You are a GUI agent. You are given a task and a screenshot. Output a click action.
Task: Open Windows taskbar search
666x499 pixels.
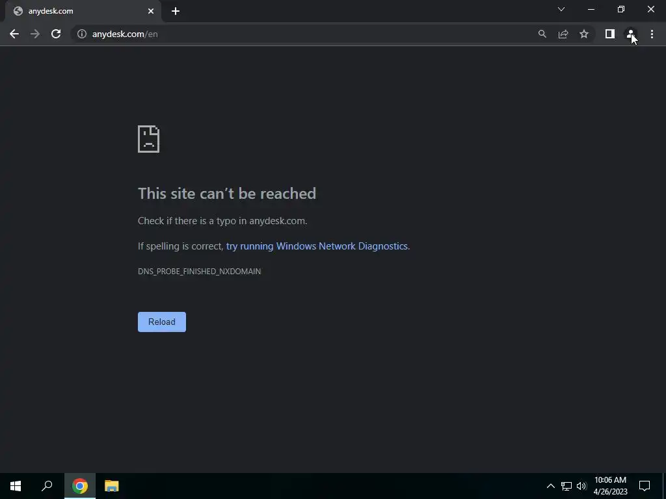(47, 486)
